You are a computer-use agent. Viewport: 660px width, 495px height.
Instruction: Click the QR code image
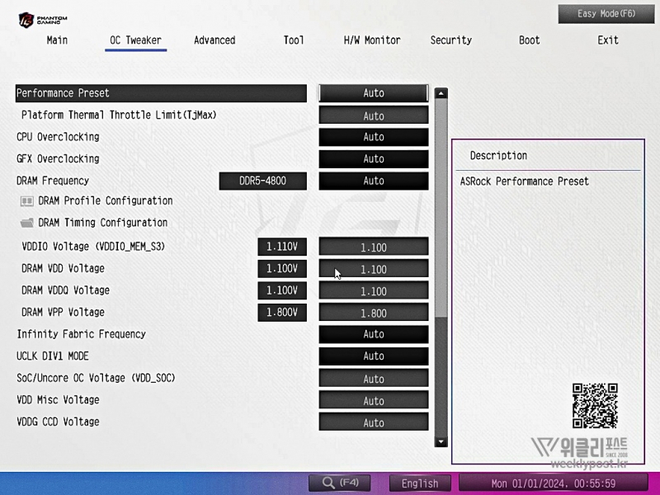tap(595, 405)
